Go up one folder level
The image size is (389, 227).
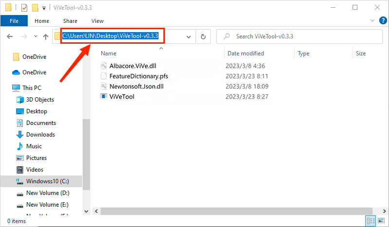(x=46, y=37)
